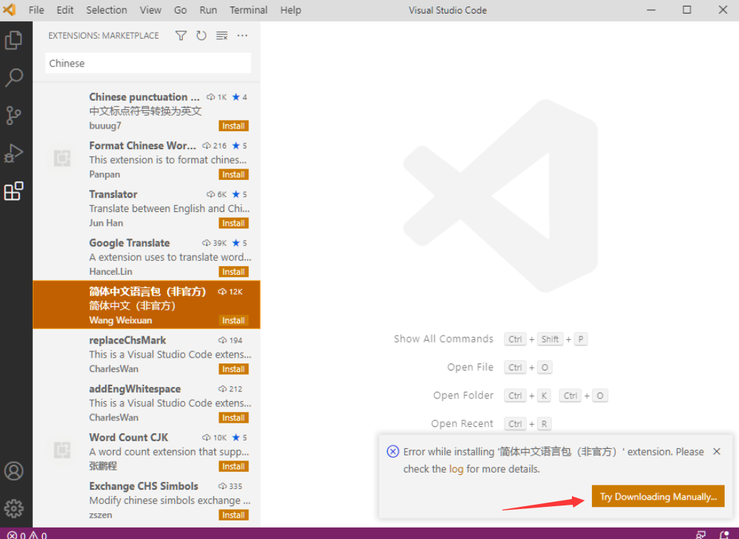This screenshot has width=739, height=539.
Task: Open the Manage gear icon
Action: [14, 508]
